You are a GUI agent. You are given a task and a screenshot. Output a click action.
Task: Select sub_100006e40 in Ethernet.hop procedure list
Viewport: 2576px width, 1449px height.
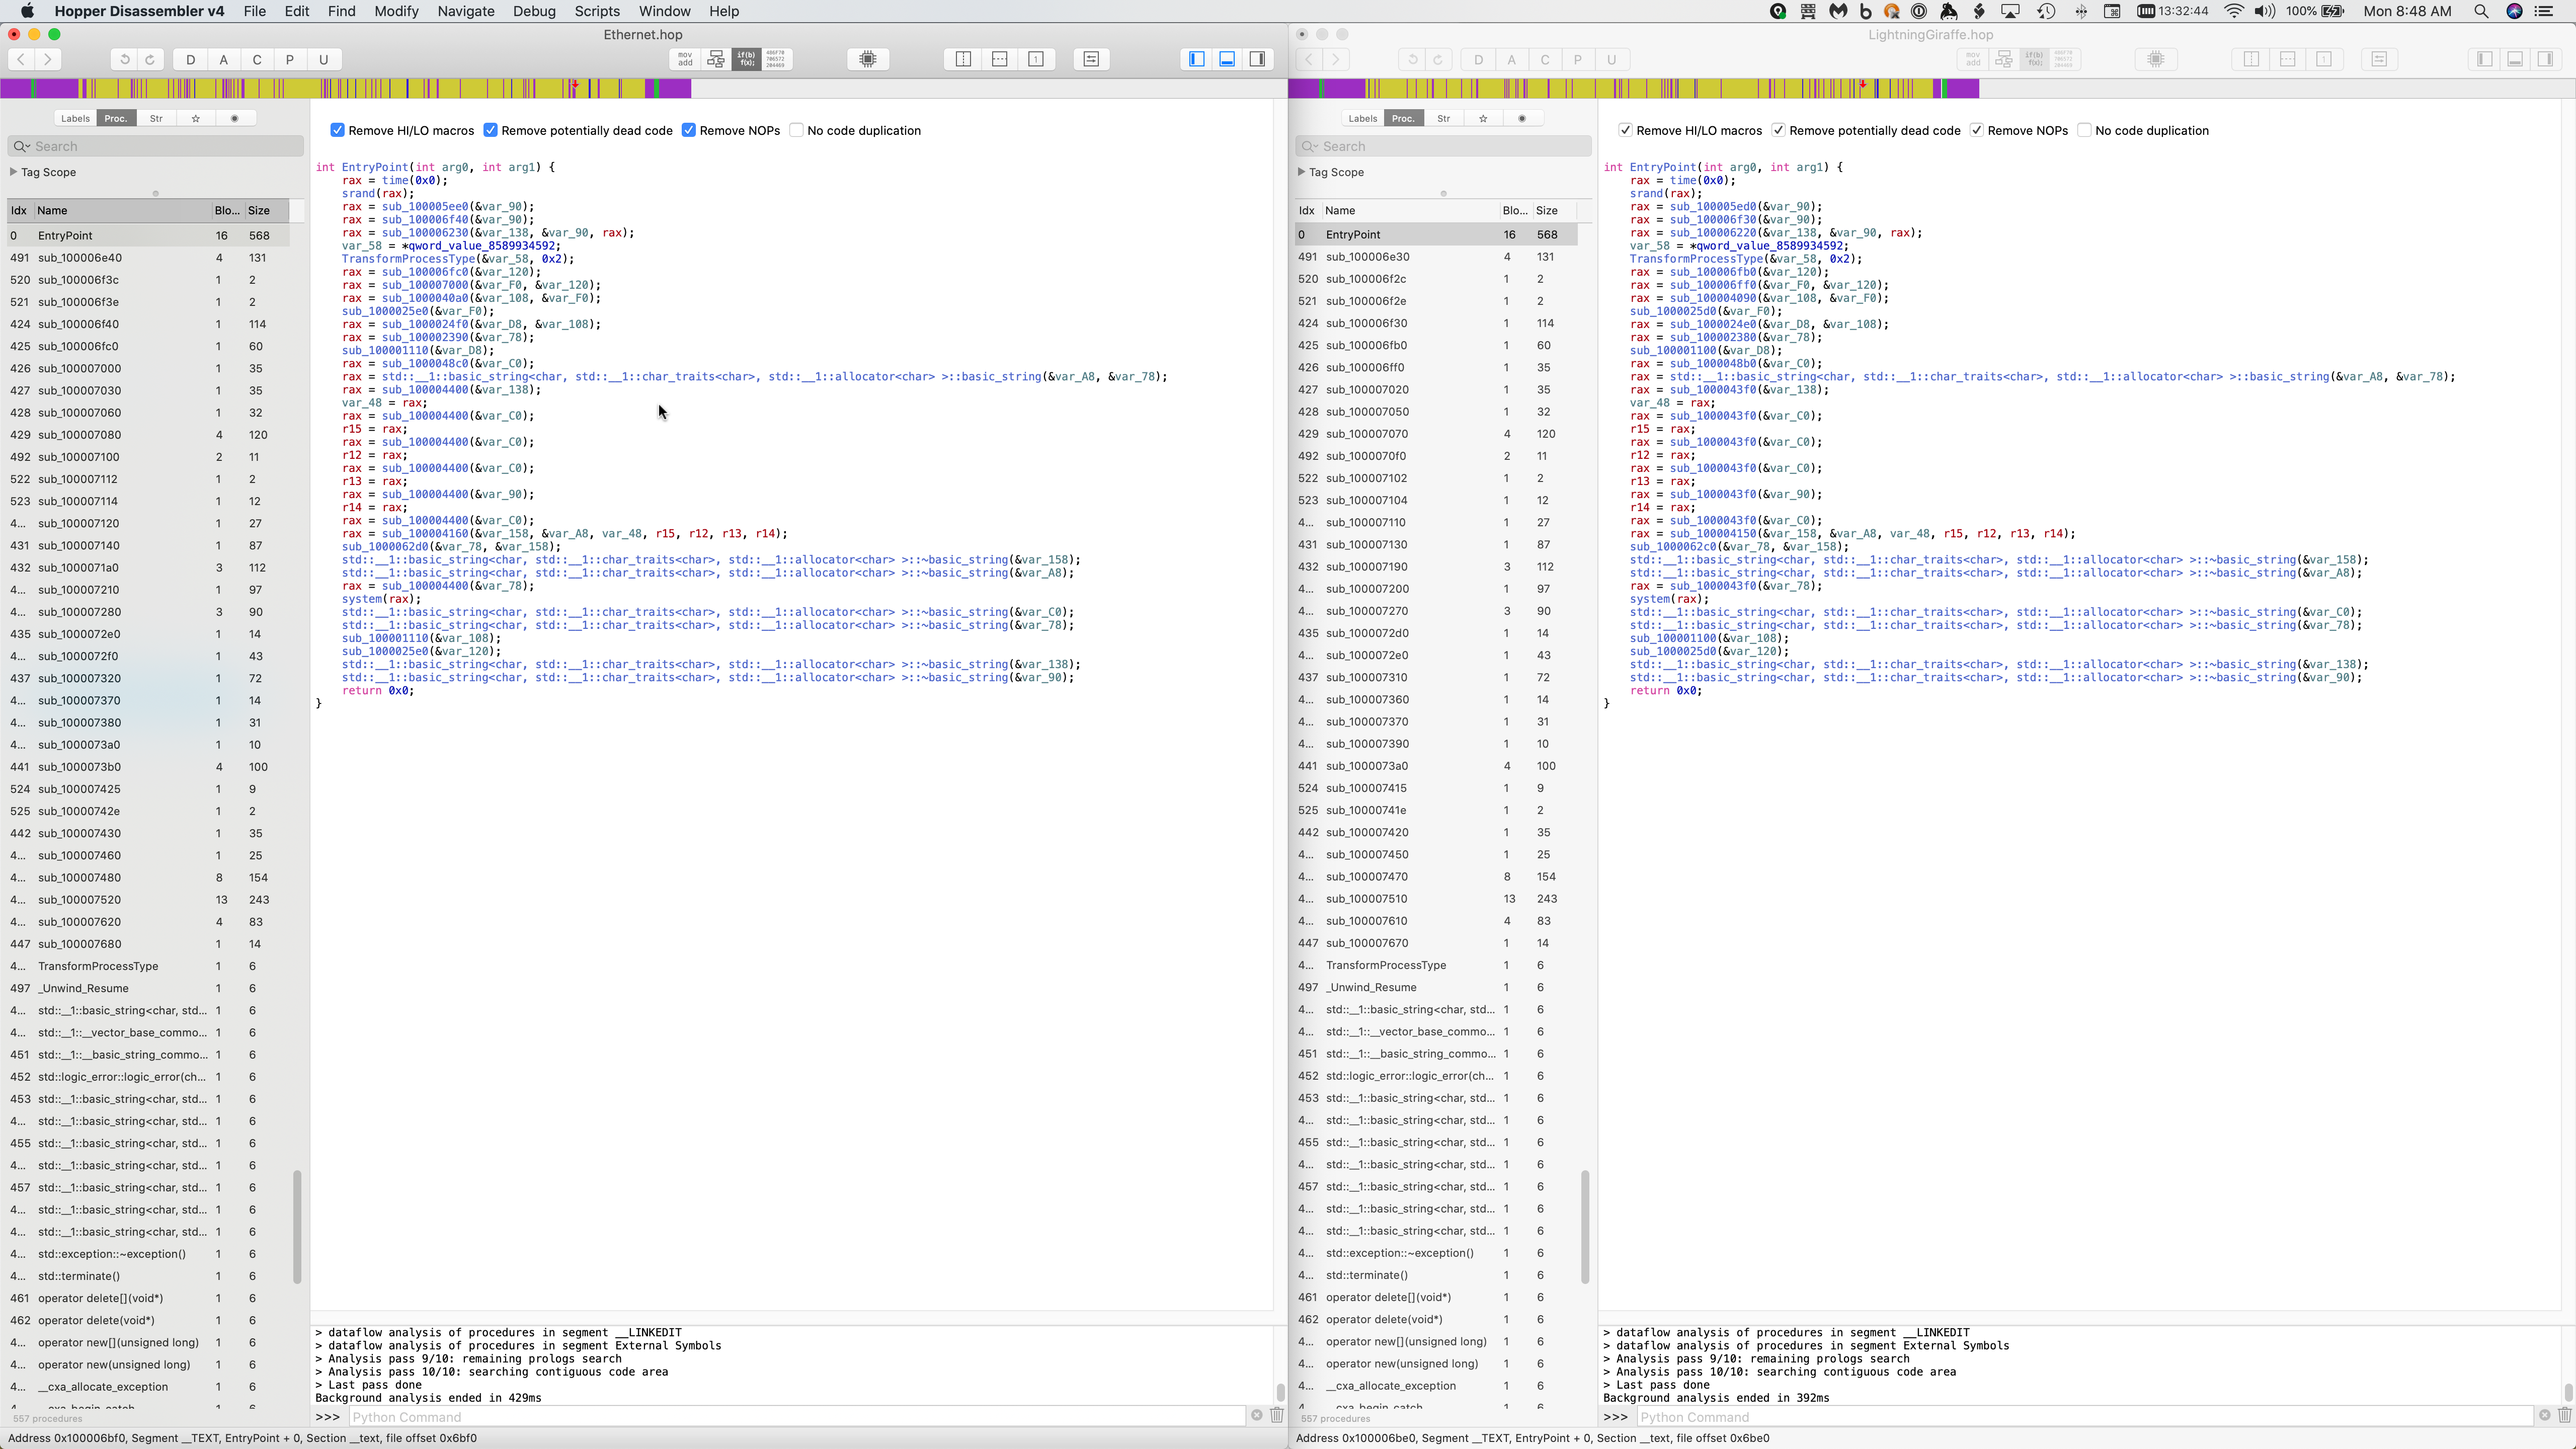tap(149, 257)
